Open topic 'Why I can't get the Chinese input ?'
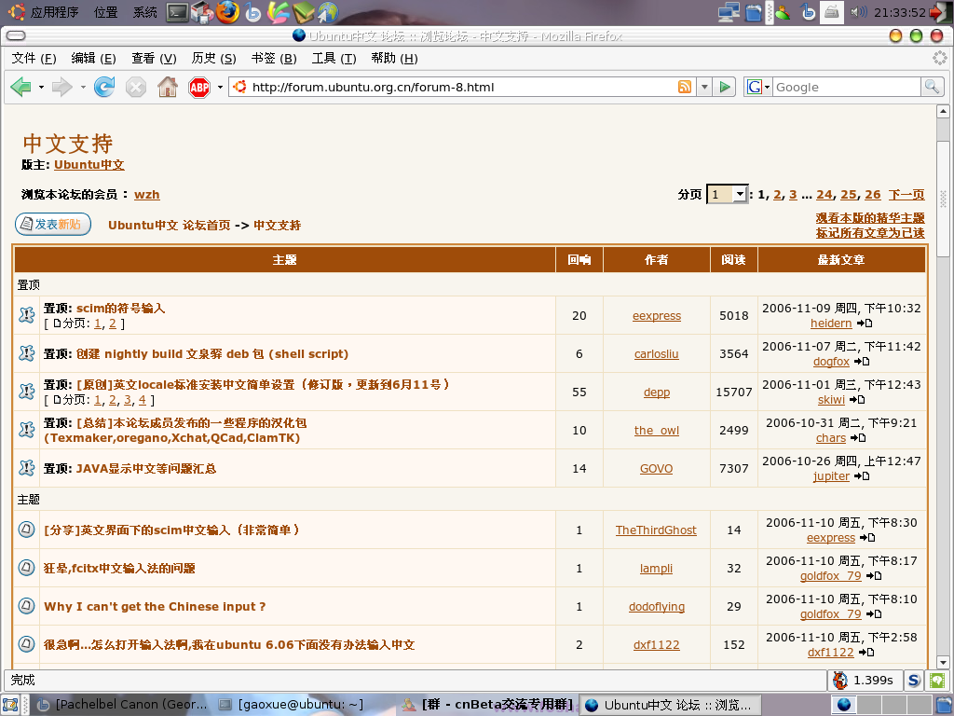This screenshot has width=954, height=716. (x=155, y=606)
